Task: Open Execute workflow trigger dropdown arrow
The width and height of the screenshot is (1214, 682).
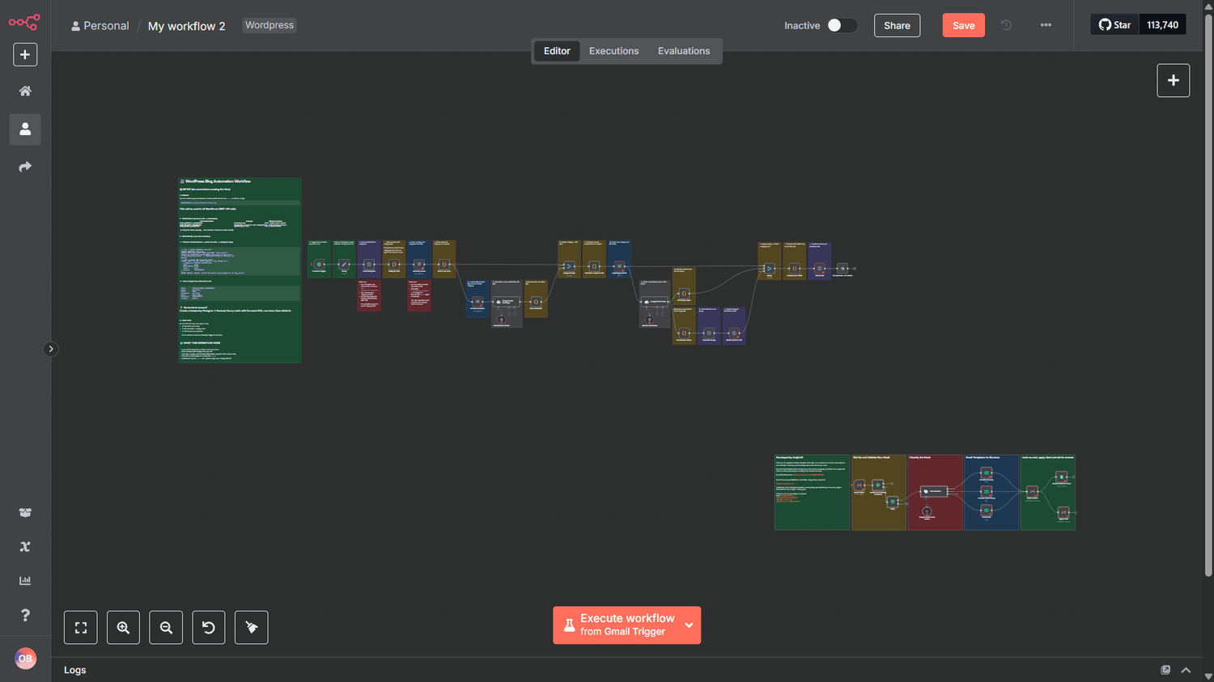Action: tap(690, 625)
